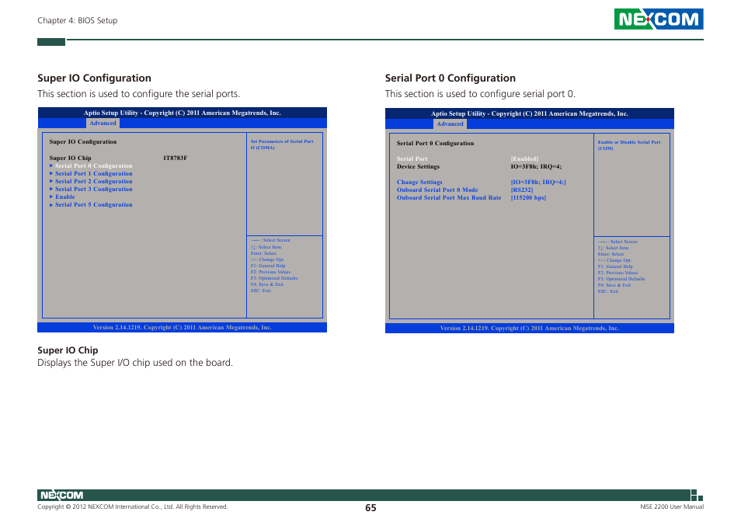Select the highlighted Serial Port setting label
This screenshot has height=522, width=741.
pyautogui.click(x=412, y=158)
